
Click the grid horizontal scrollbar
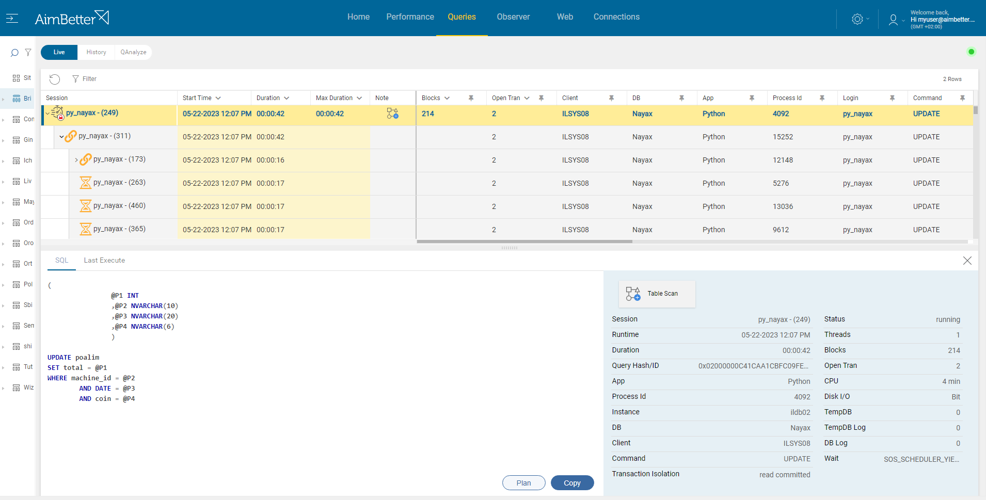click(524, 241)
